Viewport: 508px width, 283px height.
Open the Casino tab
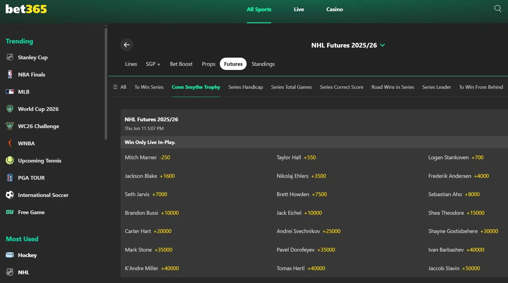pos(334,9)
